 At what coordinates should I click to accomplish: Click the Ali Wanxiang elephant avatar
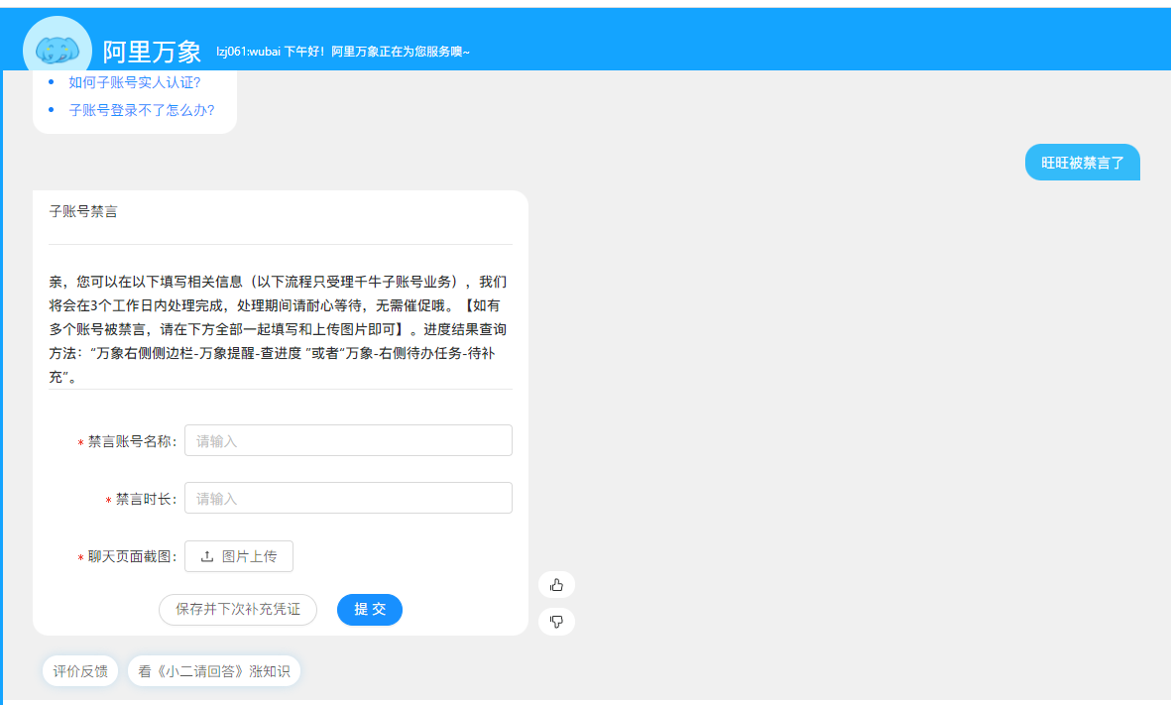tap(57, 50)
